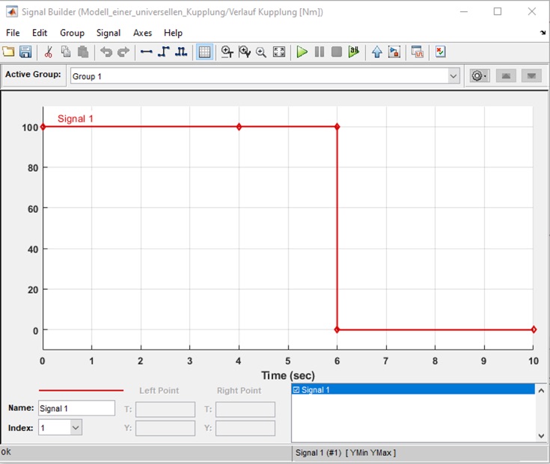550x464 pixels.
Task: Select the pulse signal shape icon
Action: (x=180, y=52)
